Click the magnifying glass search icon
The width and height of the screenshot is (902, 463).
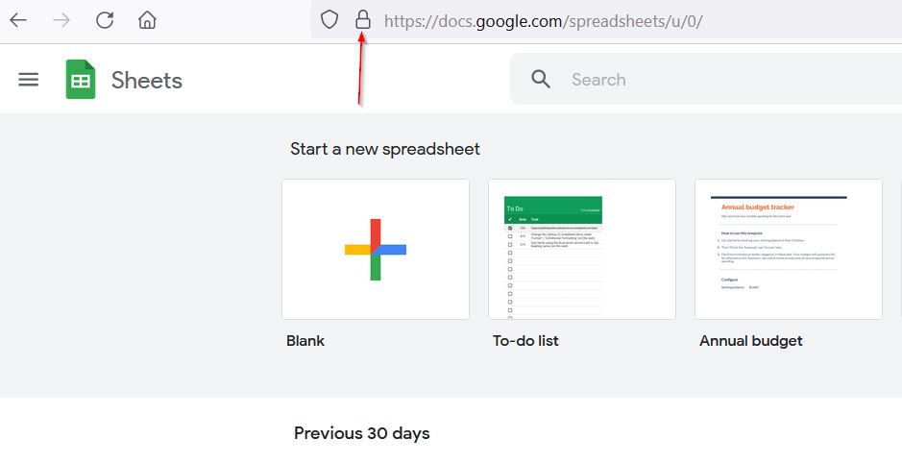(541, 80)
